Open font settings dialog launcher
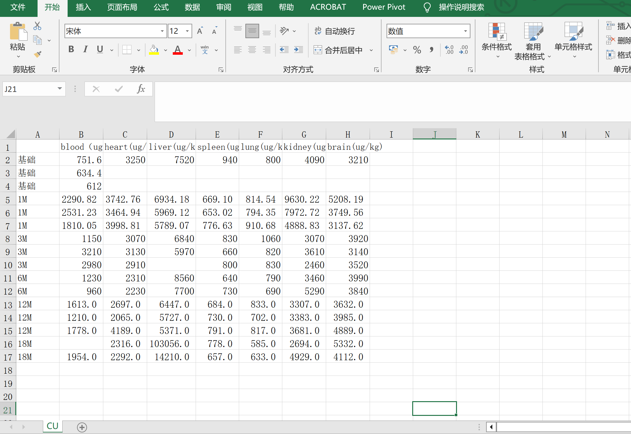 (221, 70)
